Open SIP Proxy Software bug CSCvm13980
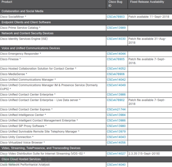Screen dimensions: 172x167 tap(116, 126)
